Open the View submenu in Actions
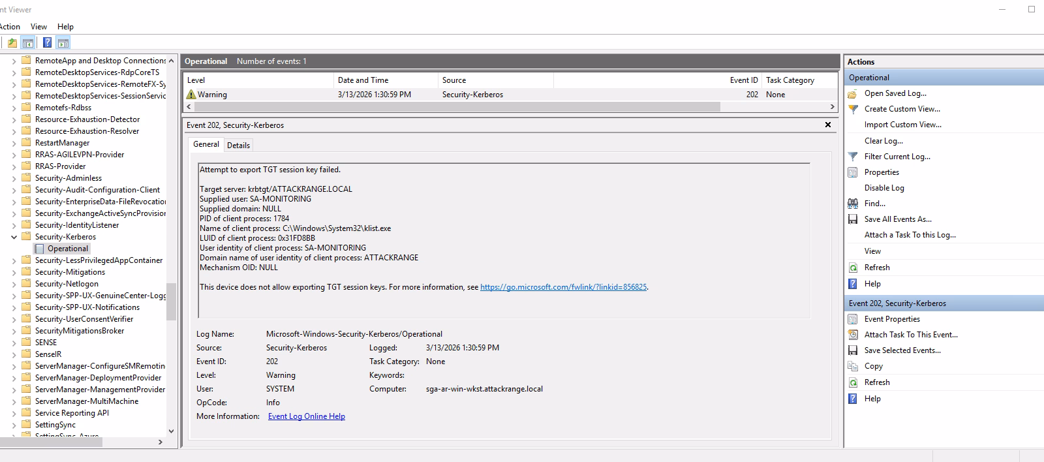Viewport: 1044px width, 462px height. [x=872, y=251]
